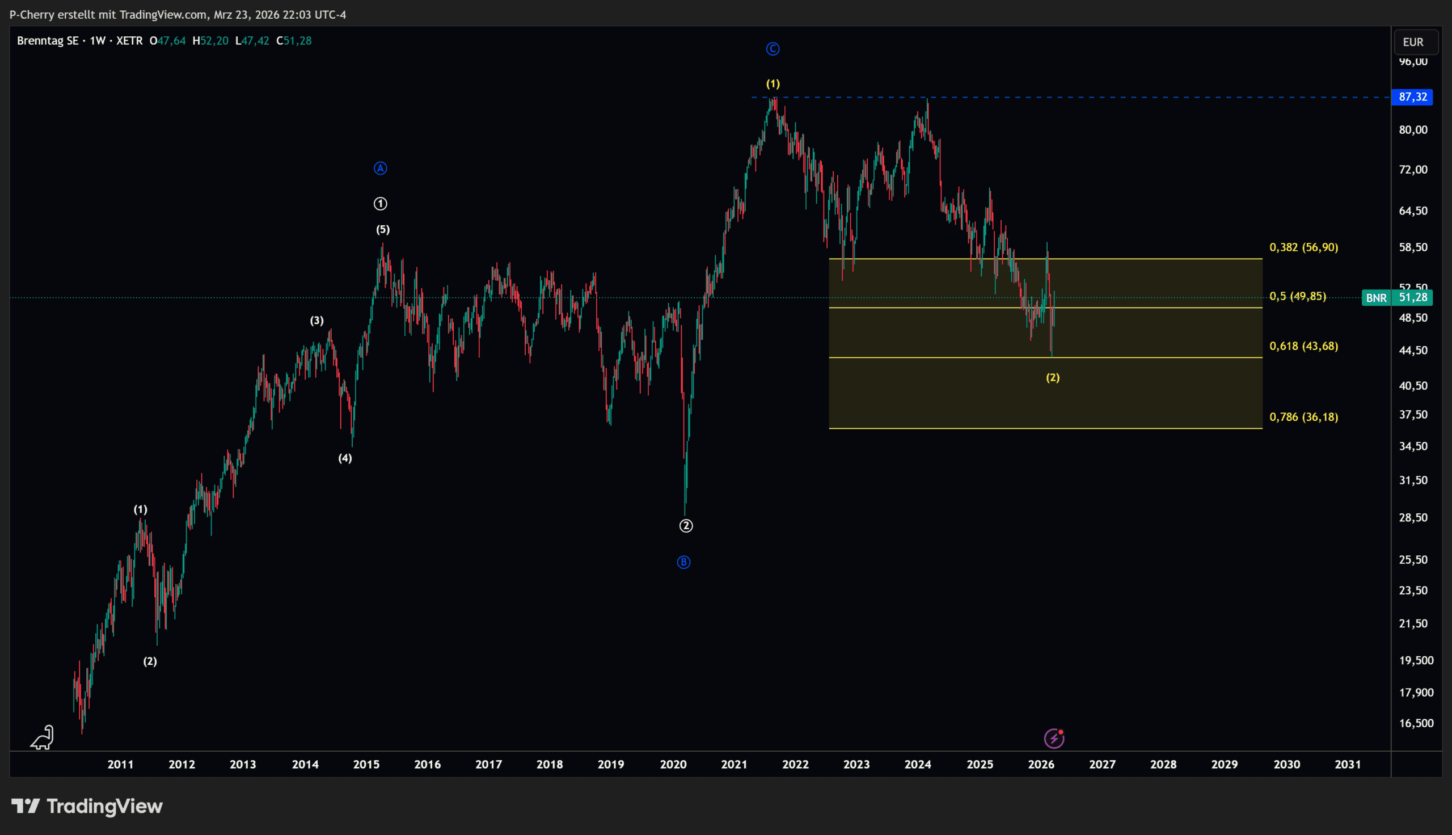This screenshot has width=1452, height=835.
Task: Click the TradingView logo at bottom
Action: tap(87, 806)
